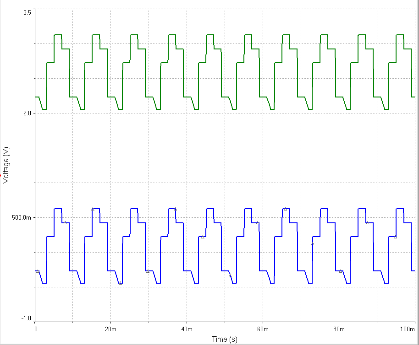Select the 0 tick label on time axis

[x=36, y=329]
